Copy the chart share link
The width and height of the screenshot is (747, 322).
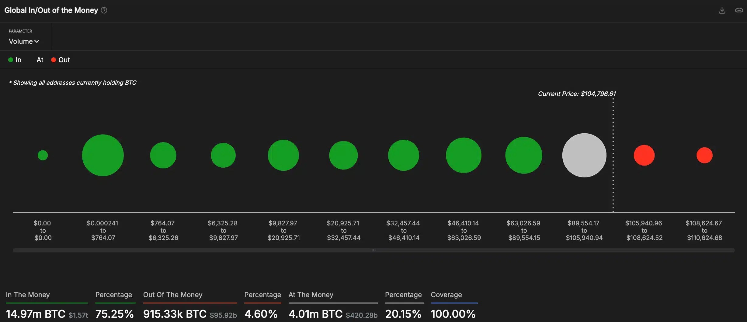[738, 10]
